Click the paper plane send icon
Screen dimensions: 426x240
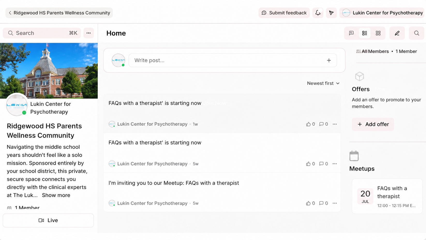click(x=331, y=13)
